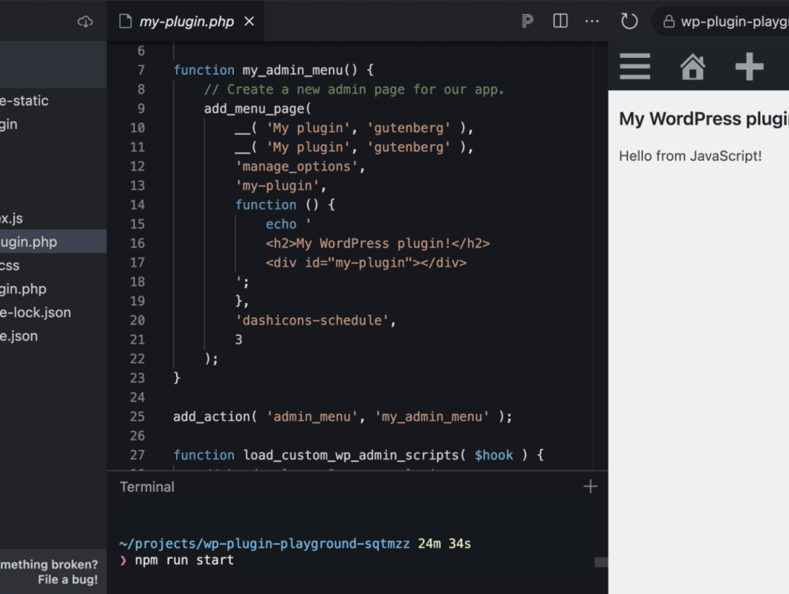Click the lock icon in preview URL bar

[x=669, y=21]
